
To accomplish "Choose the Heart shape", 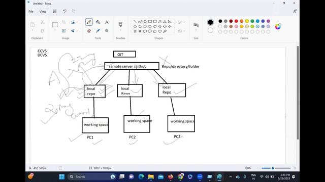I will click(160, 31).
